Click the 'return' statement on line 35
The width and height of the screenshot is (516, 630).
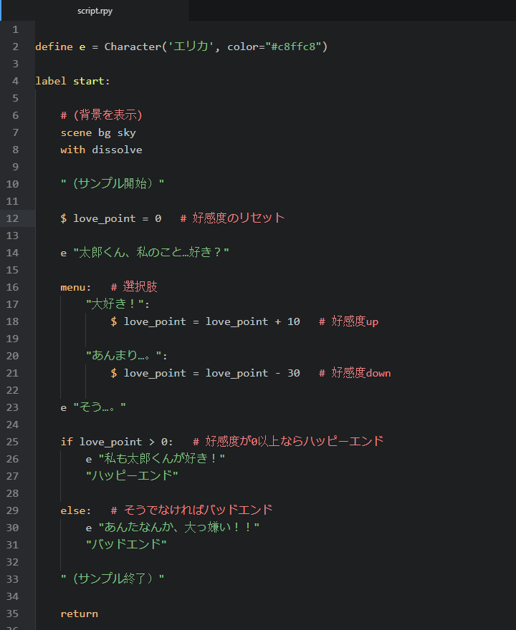[x=80, y=614]
